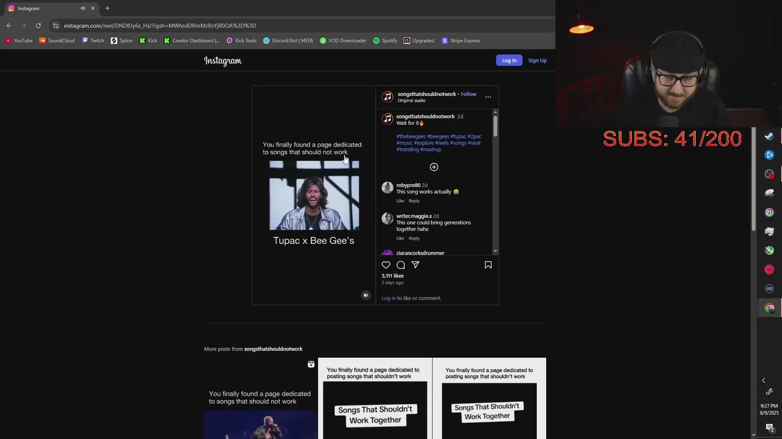The width and height of the screenshot is (782, 439).
Task: Save post with bookmark icon
Action: pos(488,265)
